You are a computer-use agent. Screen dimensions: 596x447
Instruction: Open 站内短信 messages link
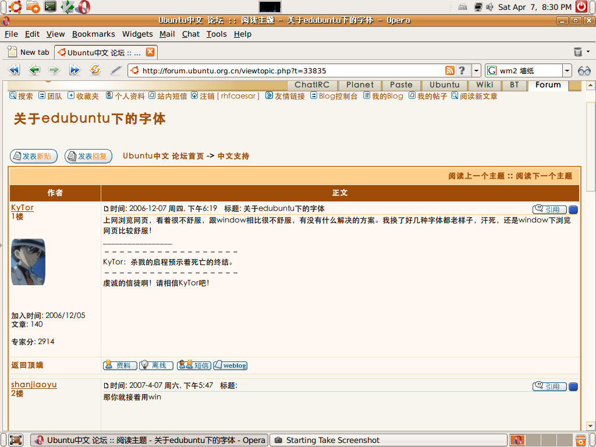click(168, 96)
